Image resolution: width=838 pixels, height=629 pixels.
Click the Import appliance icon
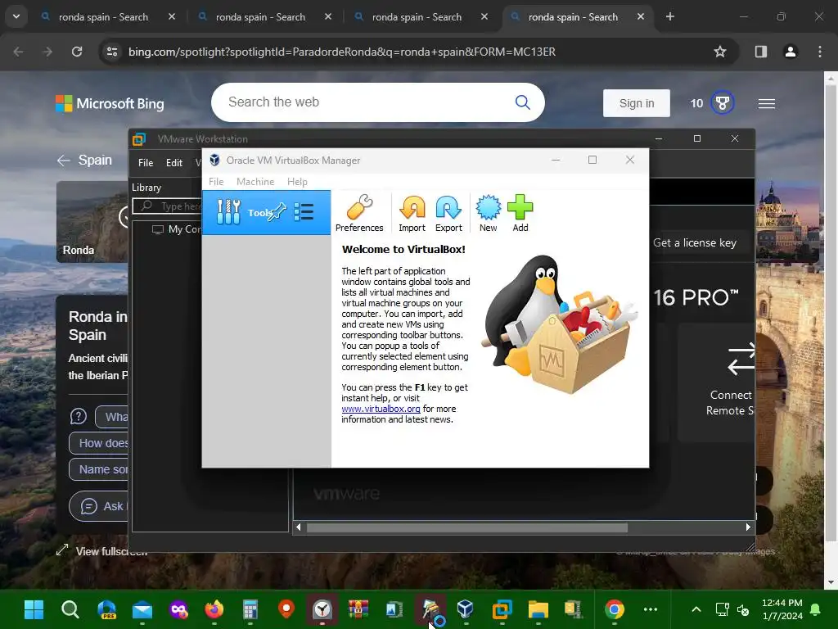412,213
